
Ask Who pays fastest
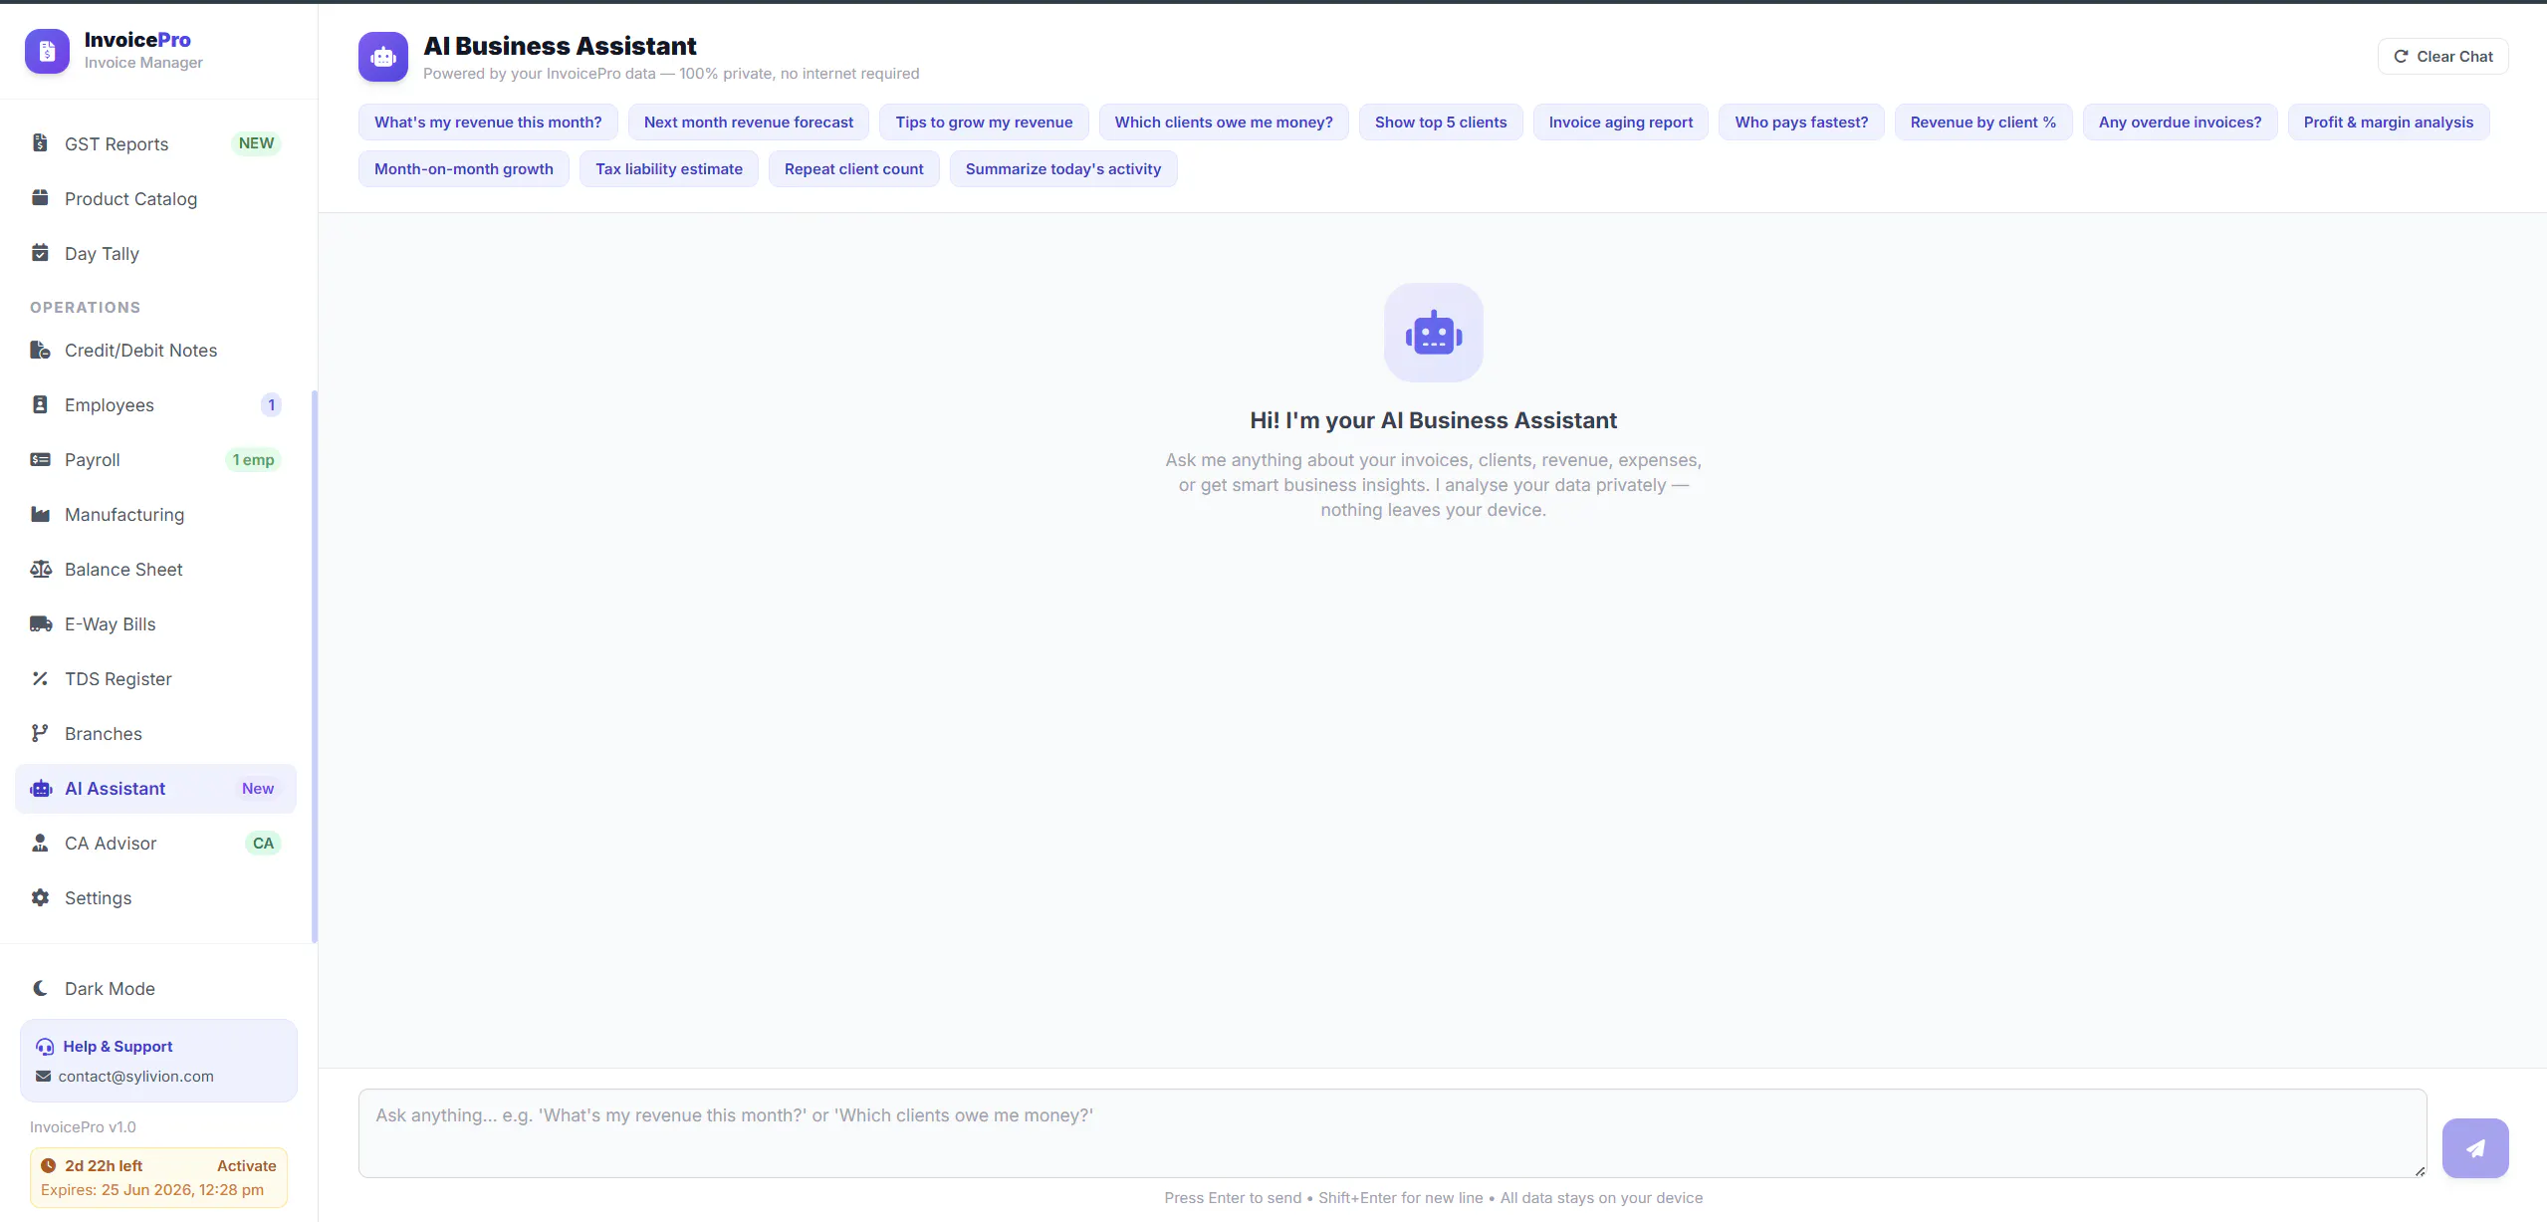(1801, 122)
